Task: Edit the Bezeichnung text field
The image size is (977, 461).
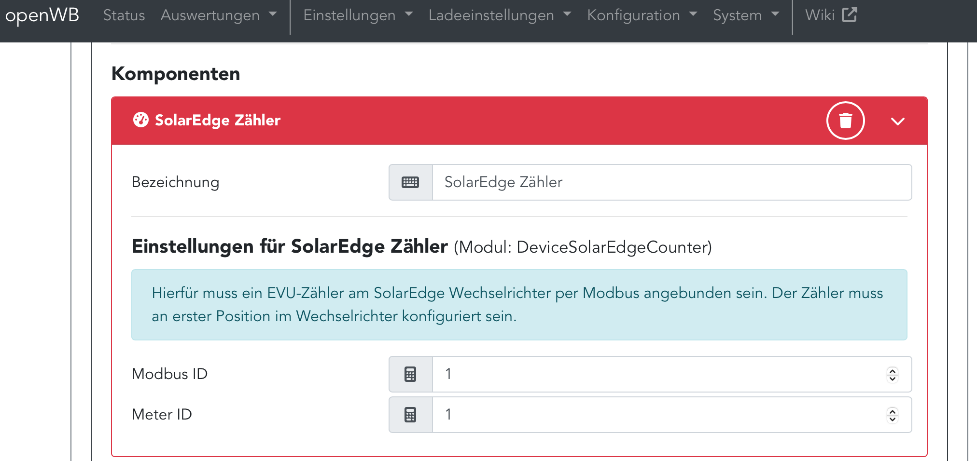Action: coord(672,182)
